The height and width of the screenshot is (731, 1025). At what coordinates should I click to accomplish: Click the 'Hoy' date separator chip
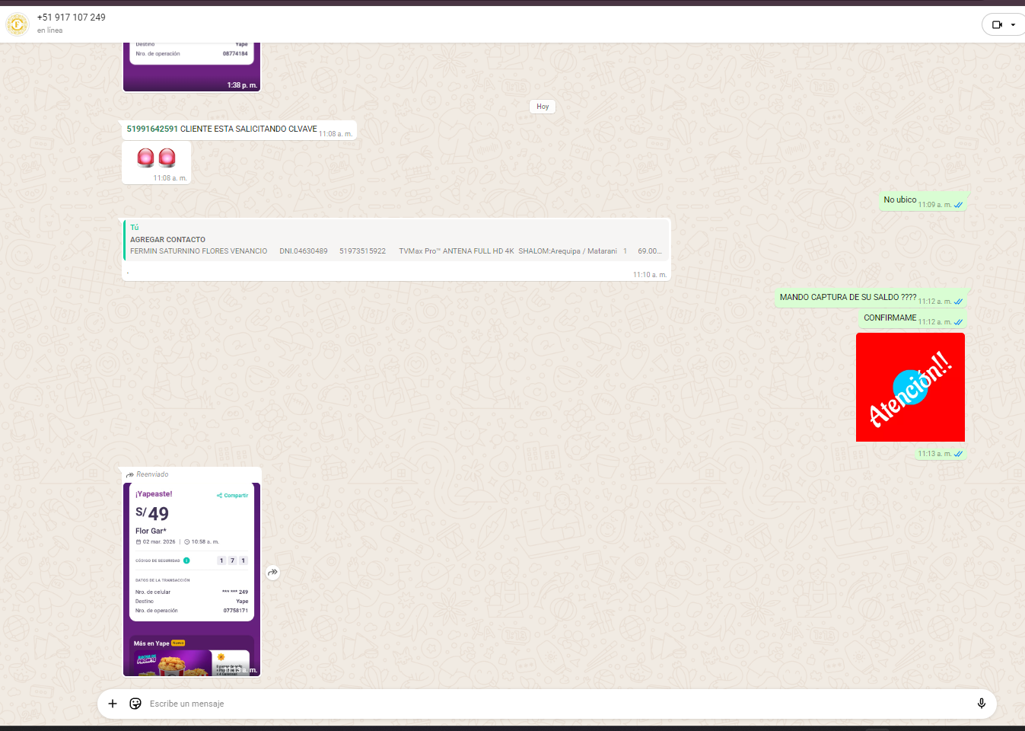(x=543, y=107)
